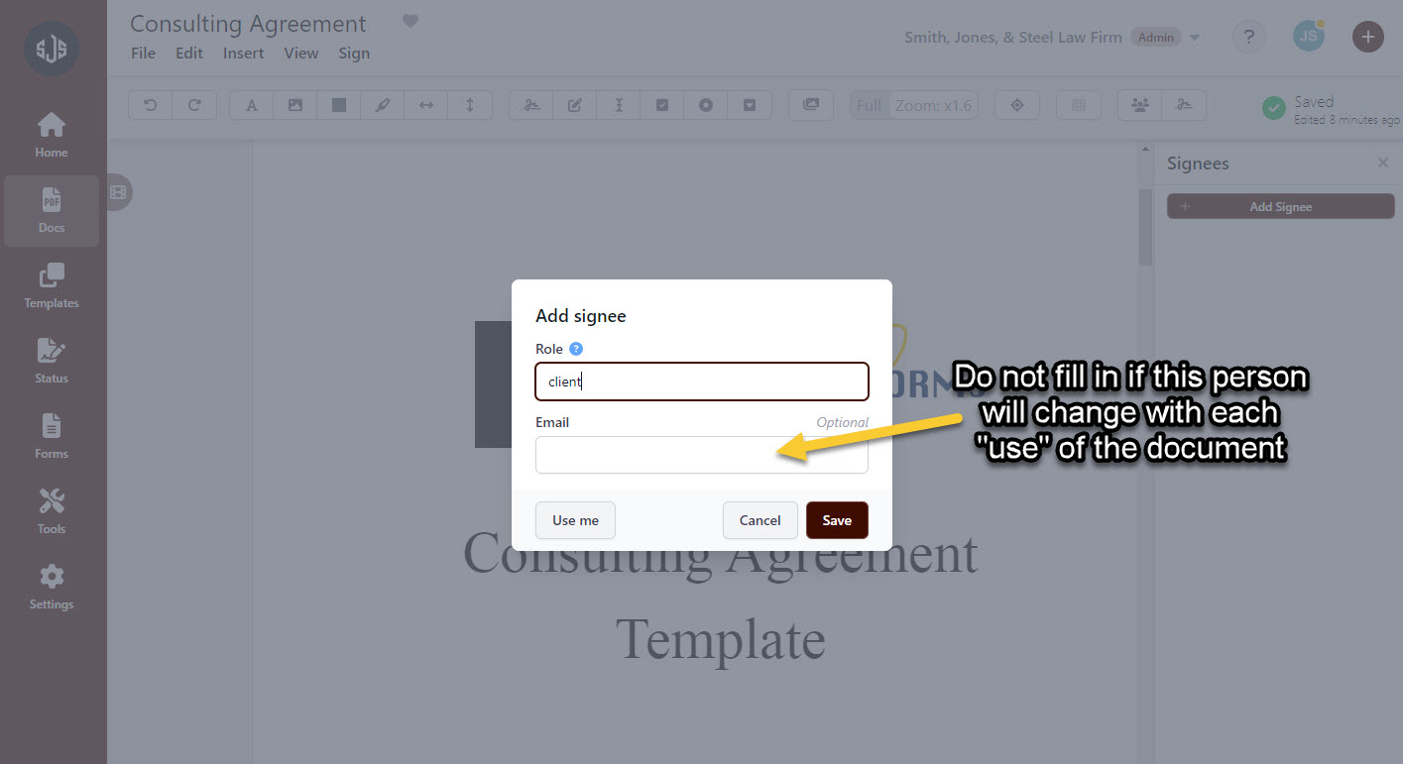Select the filled rectangle shape tool

click(339, 105)
